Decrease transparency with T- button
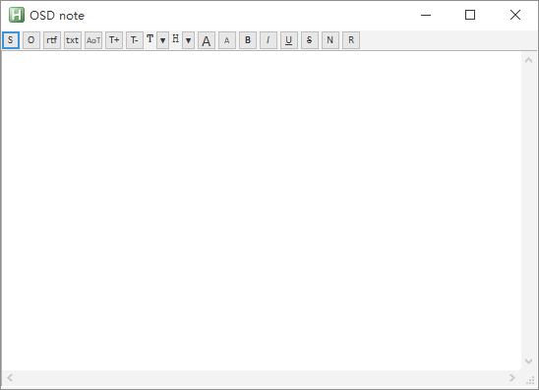Screen dimensions: 539x390 [135, 40]
